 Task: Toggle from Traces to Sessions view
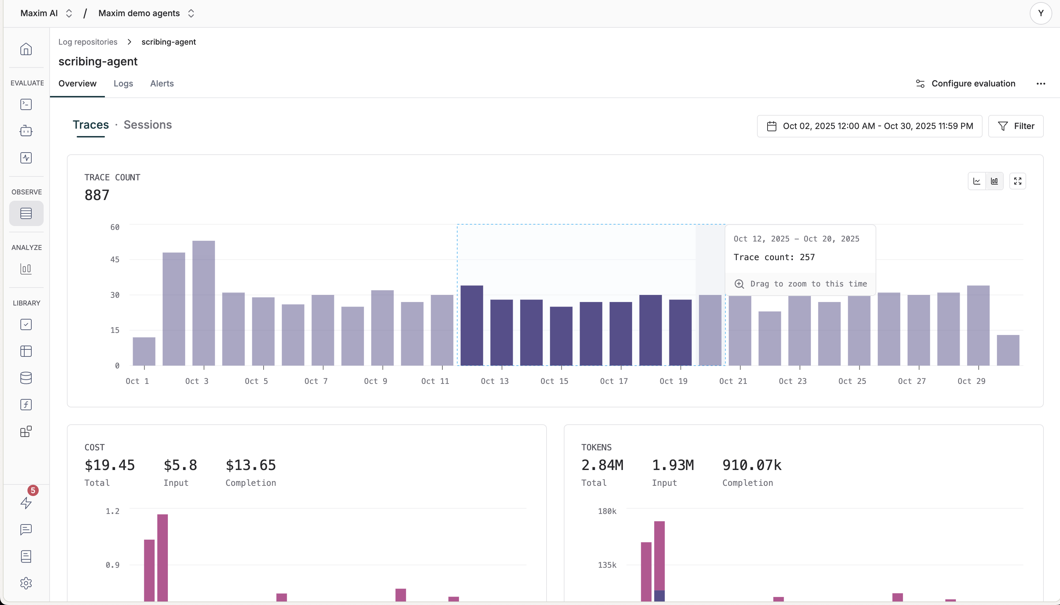pos(147,125)
